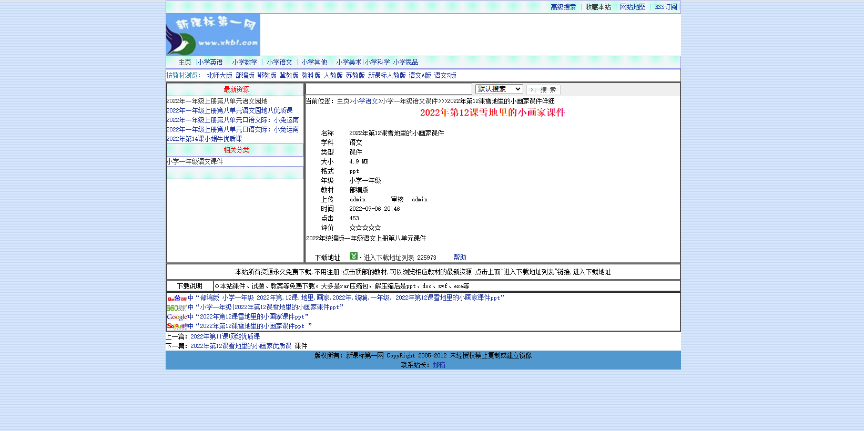Click the 相关分类 panel header
Image resolution: width=864 pixels, height=431 pixels.
[235, 150]
